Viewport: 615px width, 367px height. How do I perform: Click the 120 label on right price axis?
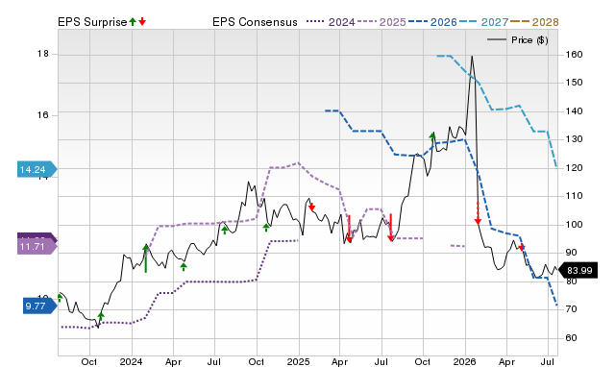(x=575, y=168)
